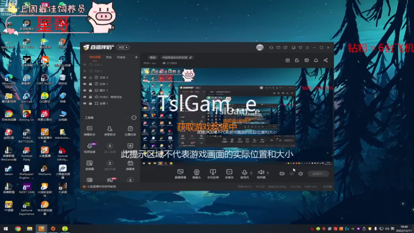Image resolution: width=414 pixels, height=233 pixels.
Task: Edit the stream title pencil field
Action: pyautogui.click(x=177, y=57)
